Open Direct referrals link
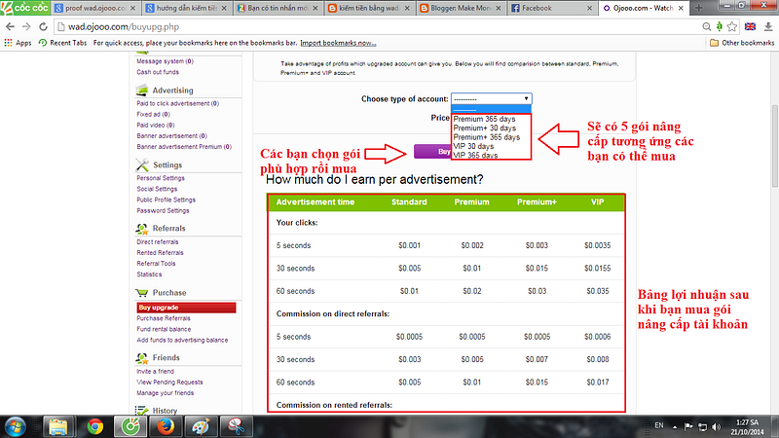The width and height of the screenshot is (779, 438). (x=158, y=242)
